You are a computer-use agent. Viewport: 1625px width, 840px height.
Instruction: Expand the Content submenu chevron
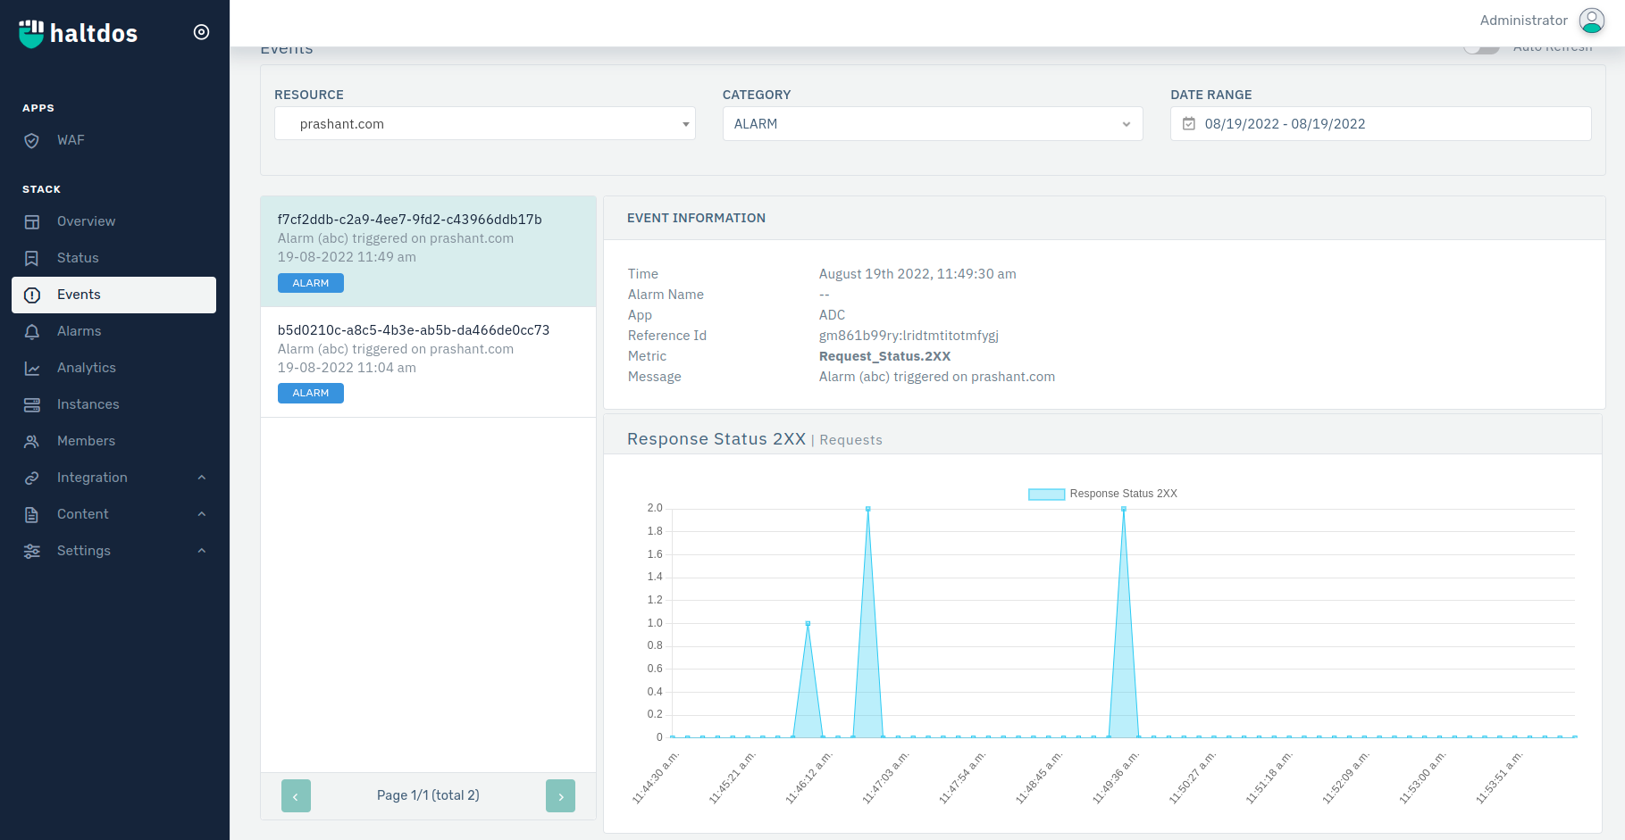(202, 514)
